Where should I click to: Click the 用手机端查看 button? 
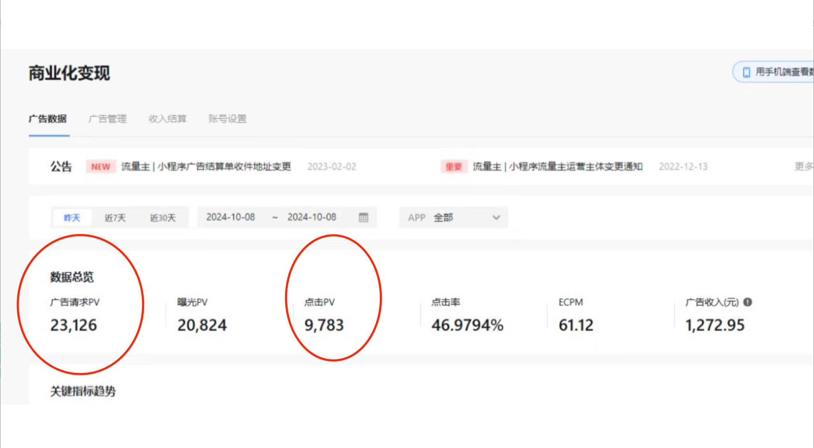tap(781, 71)
